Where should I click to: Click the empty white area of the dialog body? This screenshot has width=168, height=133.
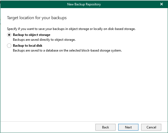(84, 86)
